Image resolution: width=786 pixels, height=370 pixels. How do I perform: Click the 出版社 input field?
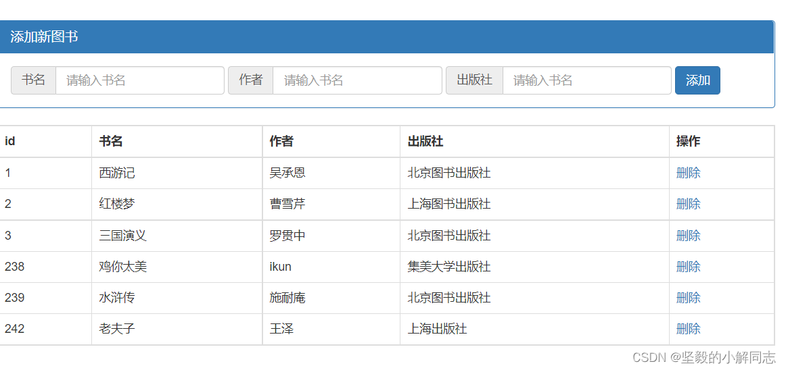tap(587, 80)
